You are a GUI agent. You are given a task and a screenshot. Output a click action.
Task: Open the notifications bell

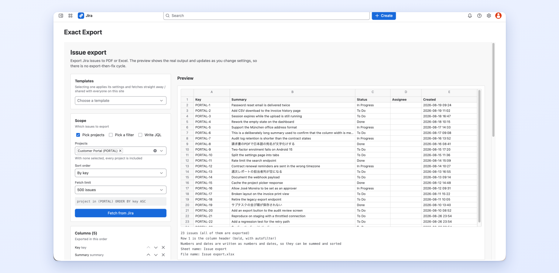(x=470, y=15)
